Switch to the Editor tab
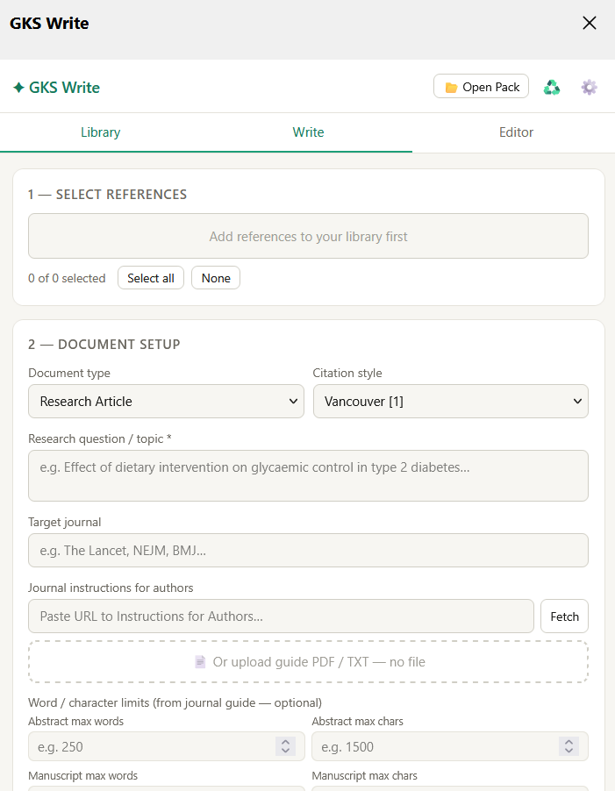The image size is (615, 791). 516,132
